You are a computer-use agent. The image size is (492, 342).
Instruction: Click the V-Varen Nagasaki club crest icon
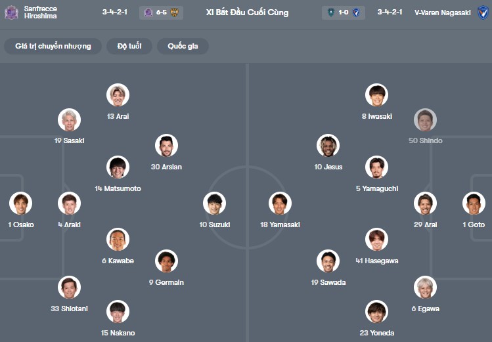(x=483, y=12)
